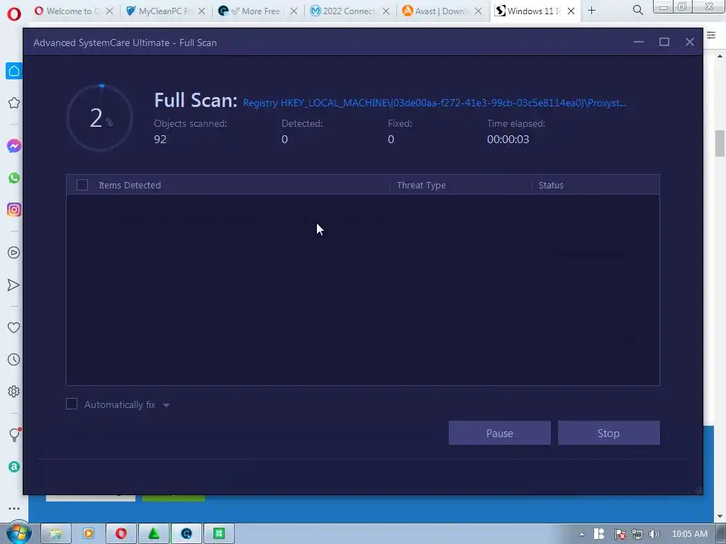Open network tray icon

[x=637, y=534]
